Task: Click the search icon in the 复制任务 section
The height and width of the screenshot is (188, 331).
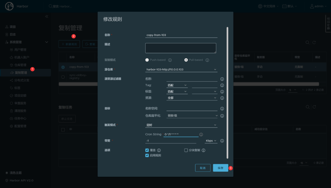Action: (x=308, y=107)
